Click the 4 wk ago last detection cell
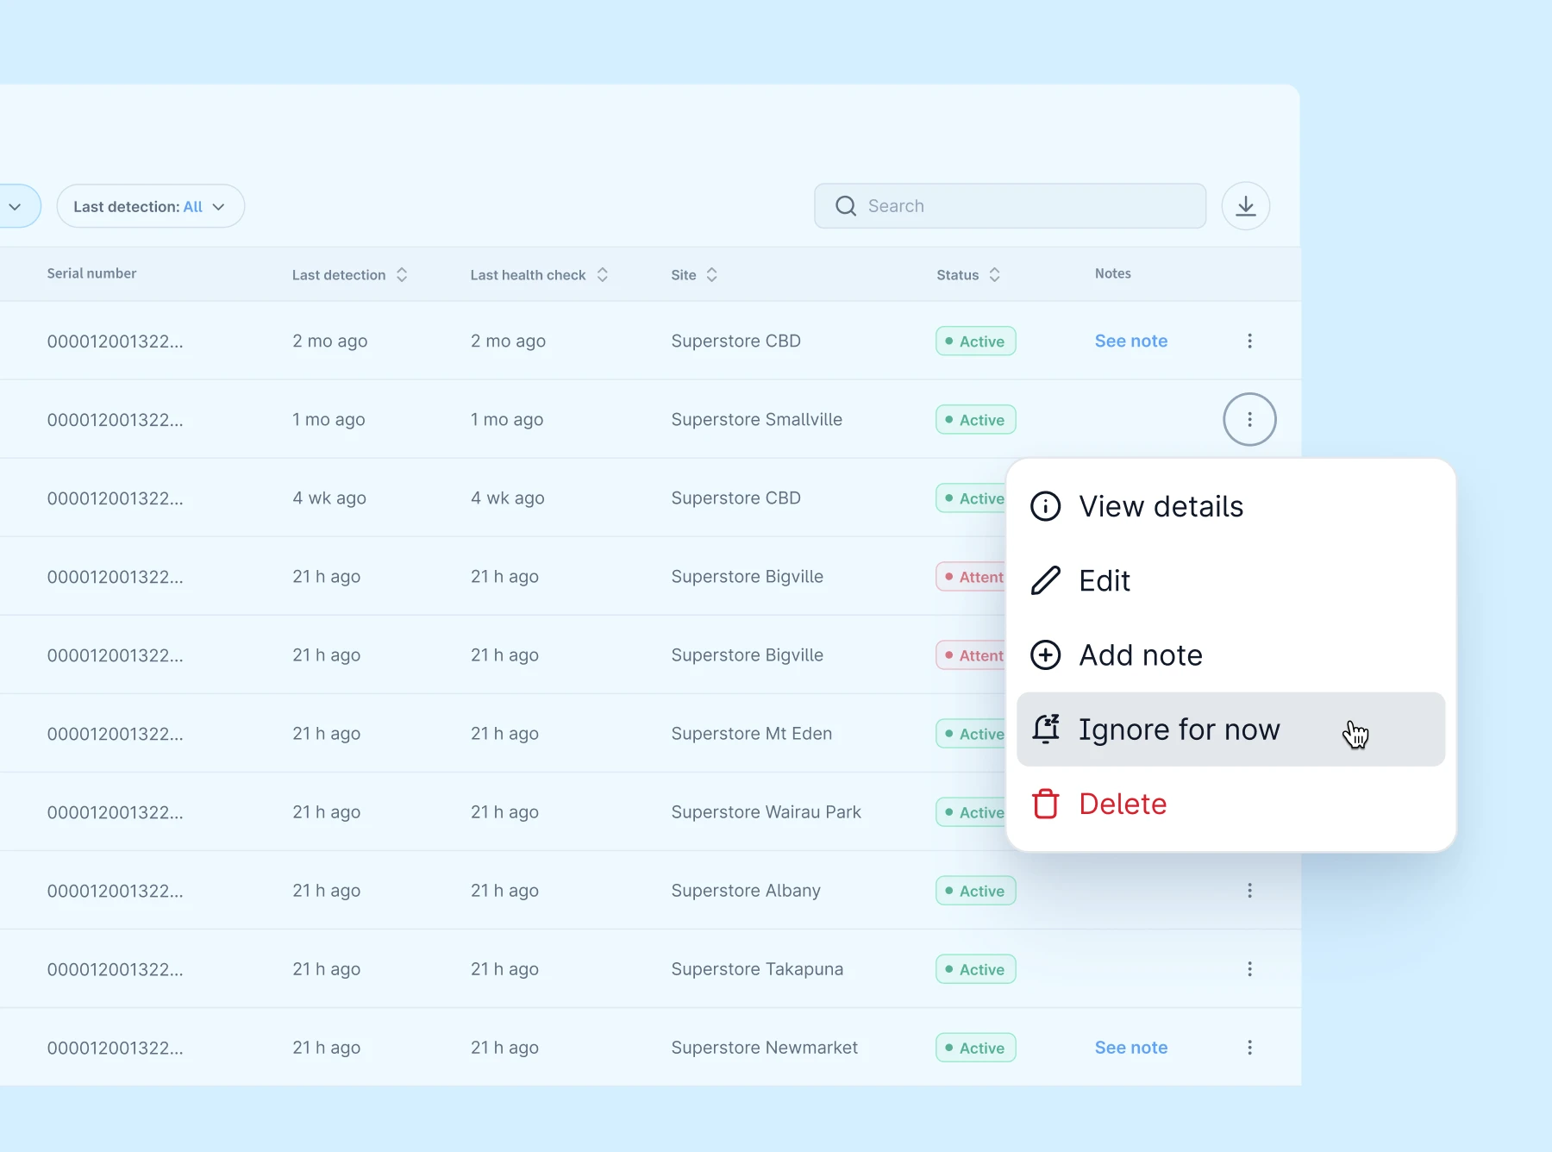The height and width of the screenshot is (1152, 1552). coord(329,498)
